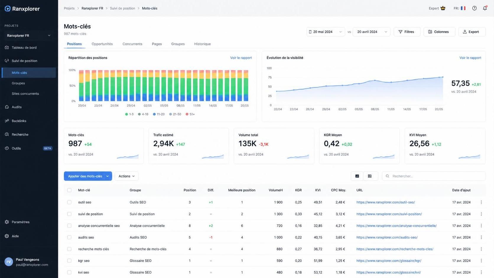Switch to the Pages tab
Screen dimensions: 494x278
click(x=157, y=44)
